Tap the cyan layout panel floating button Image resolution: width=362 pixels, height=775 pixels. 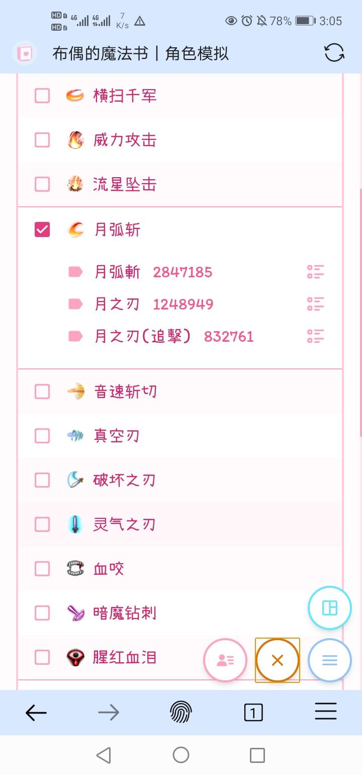(x=330, y=608)
